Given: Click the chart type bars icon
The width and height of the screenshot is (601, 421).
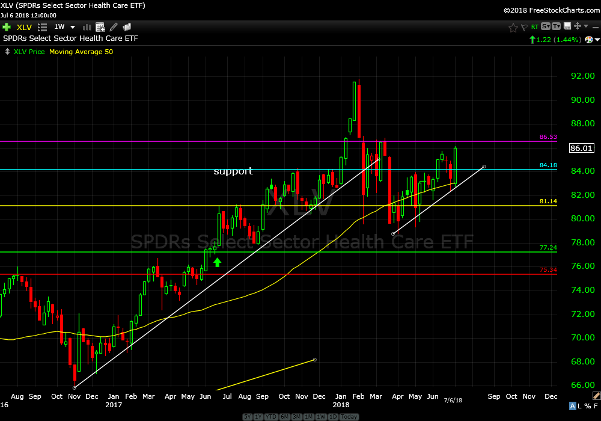Looking at the screenshot, I should click(87, 27).
